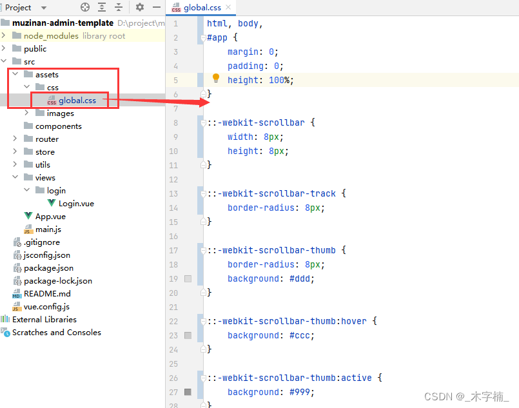519x408 pixels.
Task: Click fold end marker on line 6
Action: click(x=204, y=94)
